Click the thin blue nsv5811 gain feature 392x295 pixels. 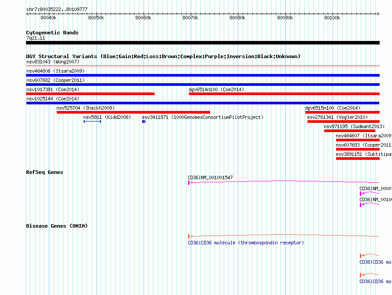(92, 122)
